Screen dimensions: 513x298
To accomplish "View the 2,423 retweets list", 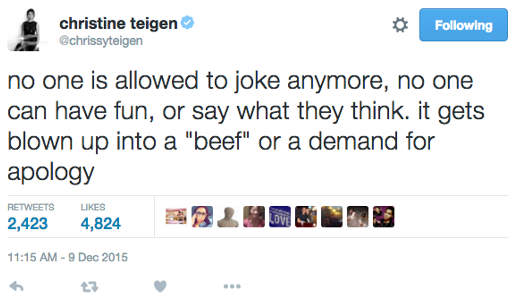I will point(28,224).
